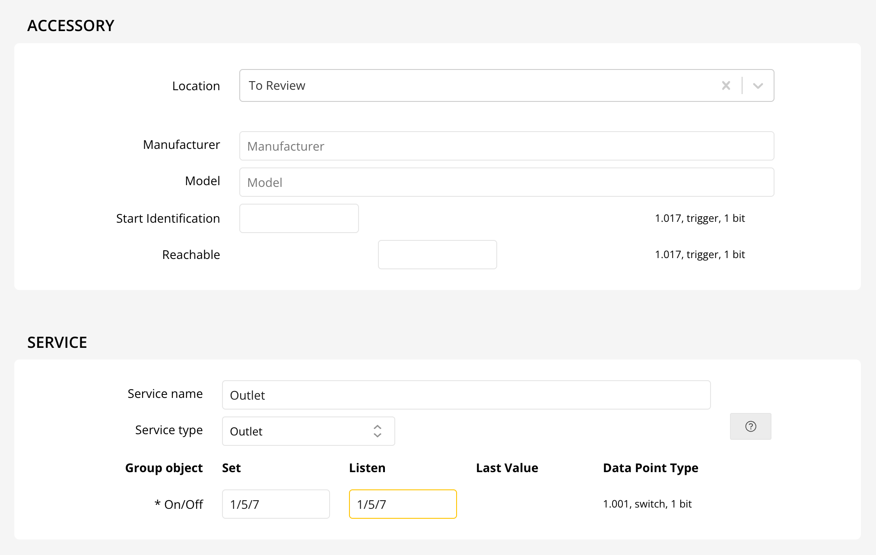Click the On/Off Listen address field
This screenshot has height=555, width=876.
pyautogui.click(x=403, y=504)
